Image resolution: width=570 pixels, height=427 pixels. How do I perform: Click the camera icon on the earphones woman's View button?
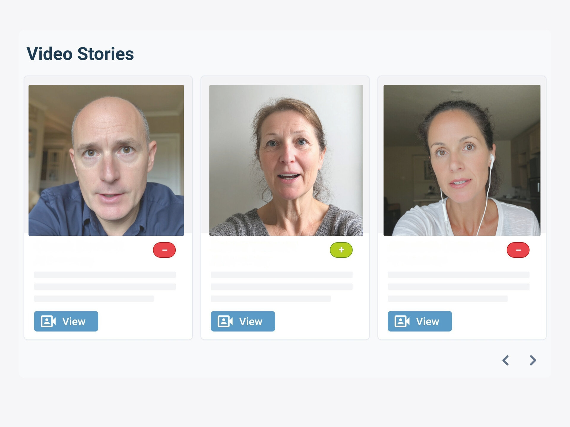coord(402,321)
